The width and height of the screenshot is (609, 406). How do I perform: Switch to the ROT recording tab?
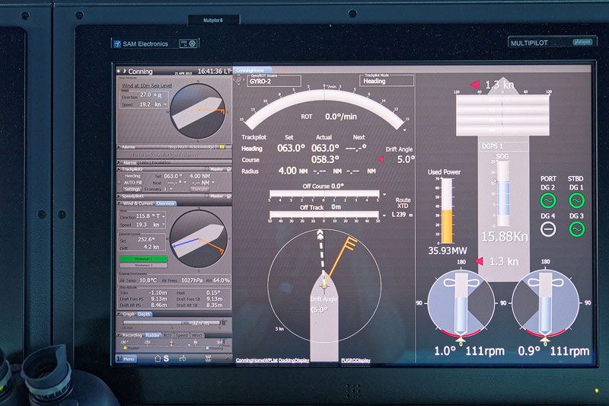coord(167,335)
